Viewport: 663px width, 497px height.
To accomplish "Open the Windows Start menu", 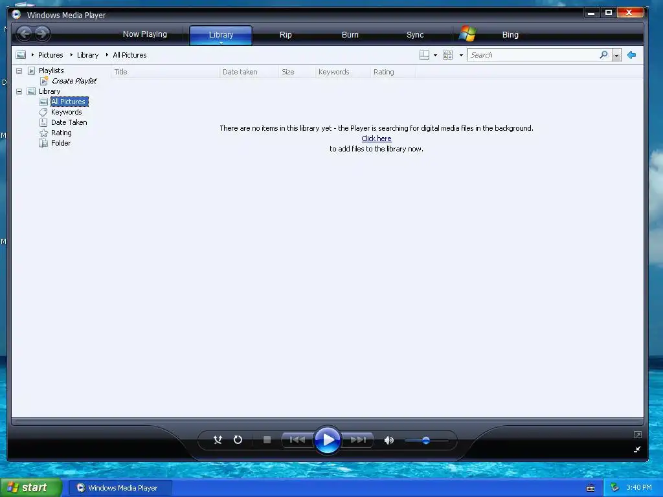I will click(31, 488).
